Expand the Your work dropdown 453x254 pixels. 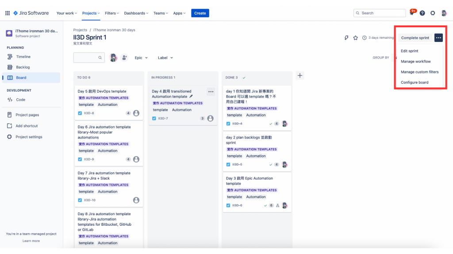67,13
